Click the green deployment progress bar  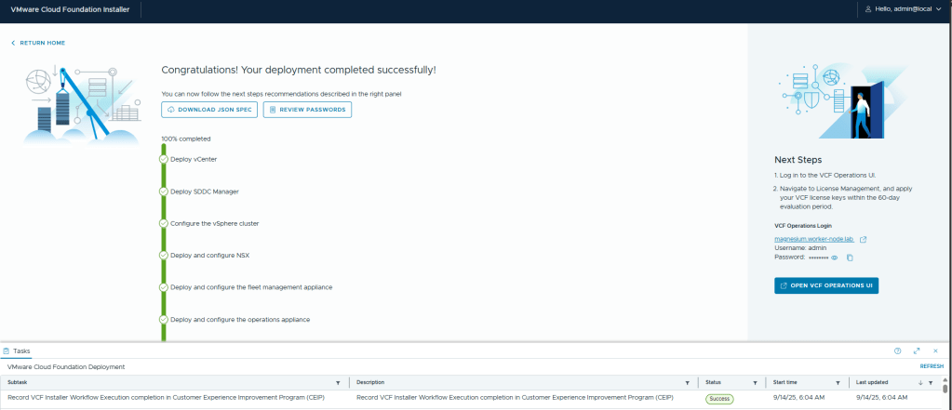[x=164, y=242]
